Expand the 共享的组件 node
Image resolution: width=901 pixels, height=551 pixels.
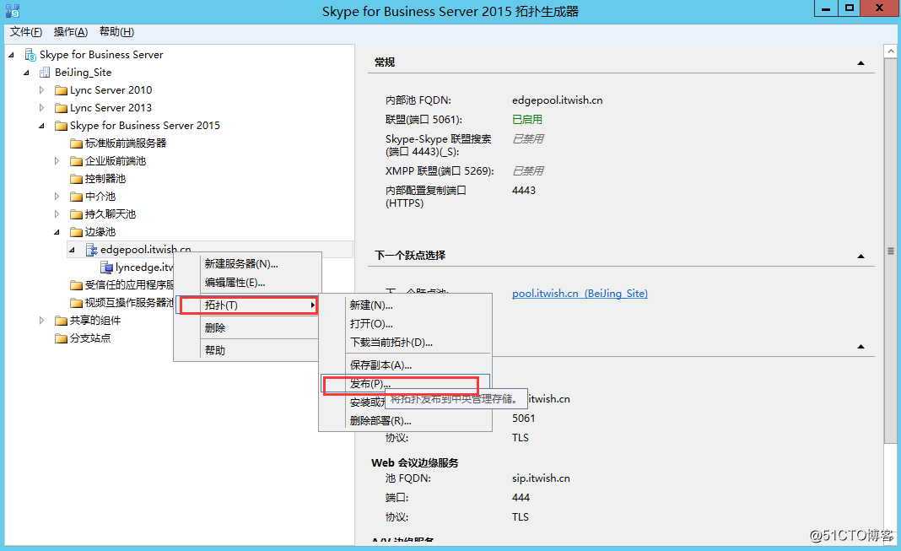(x=41, y=321)
